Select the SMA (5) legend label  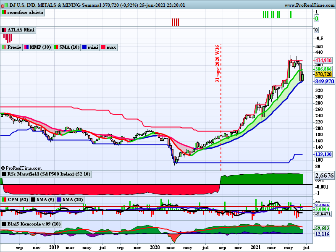[x=45, y=200]
